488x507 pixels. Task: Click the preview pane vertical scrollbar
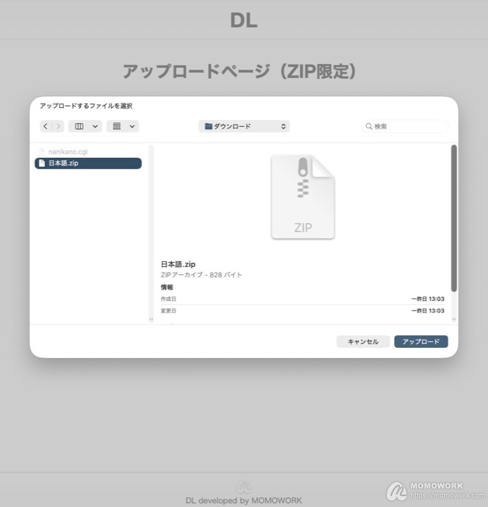pos(454,218)
